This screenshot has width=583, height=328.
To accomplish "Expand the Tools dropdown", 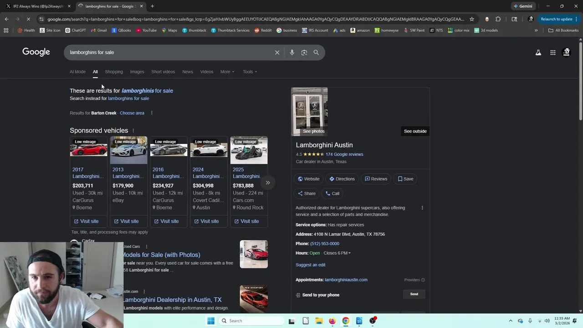I will pyautogui.click(x=250, y=72).
